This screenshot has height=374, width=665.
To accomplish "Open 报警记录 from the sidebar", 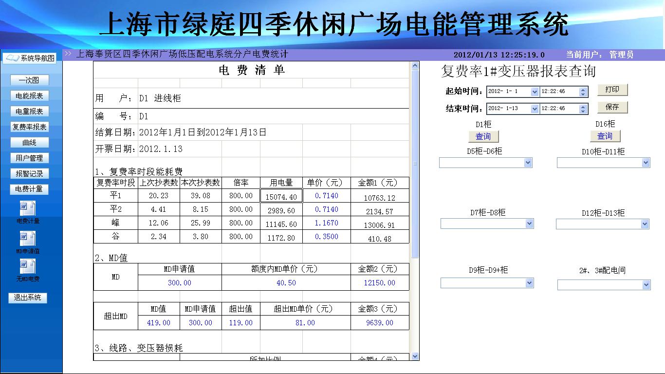I will 29,173.
